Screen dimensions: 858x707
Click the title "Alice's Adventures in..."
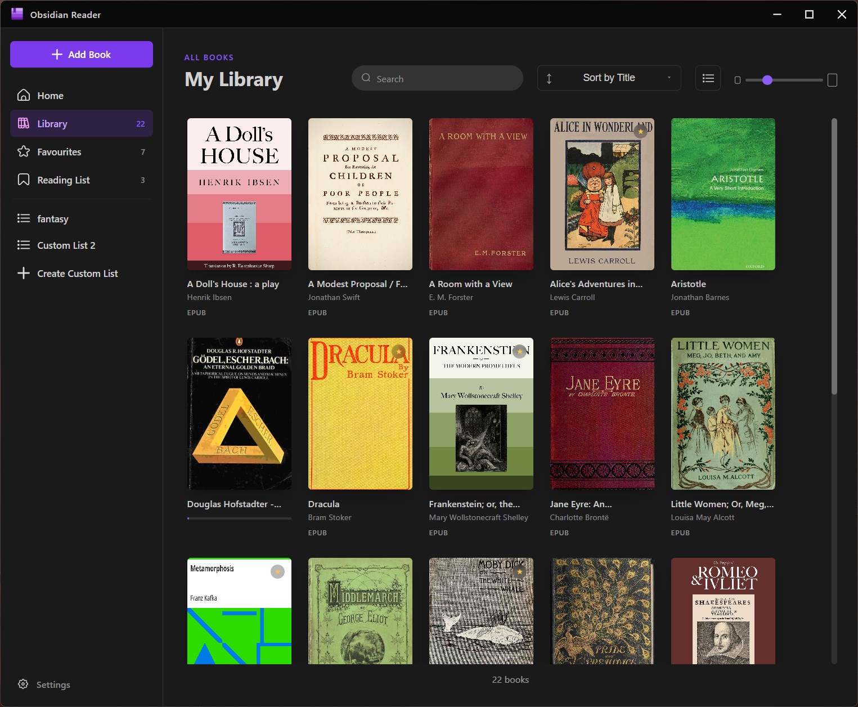point(596,284)
